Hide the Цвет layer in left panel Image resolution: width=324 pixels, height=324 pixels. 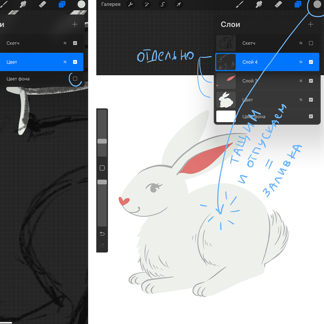(x=75, y=62)
